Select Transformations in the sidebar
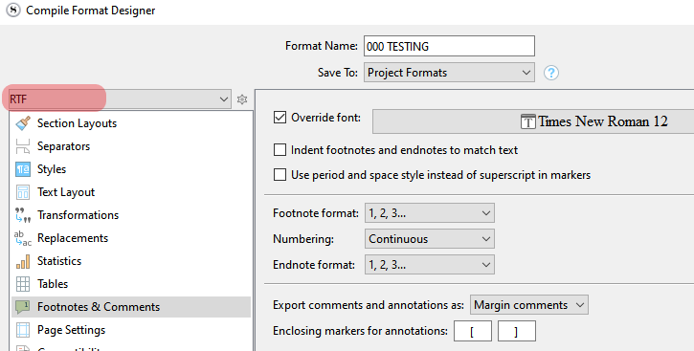Image resolution: width=694 pixels, height=351 pixels. click(131, 215)
